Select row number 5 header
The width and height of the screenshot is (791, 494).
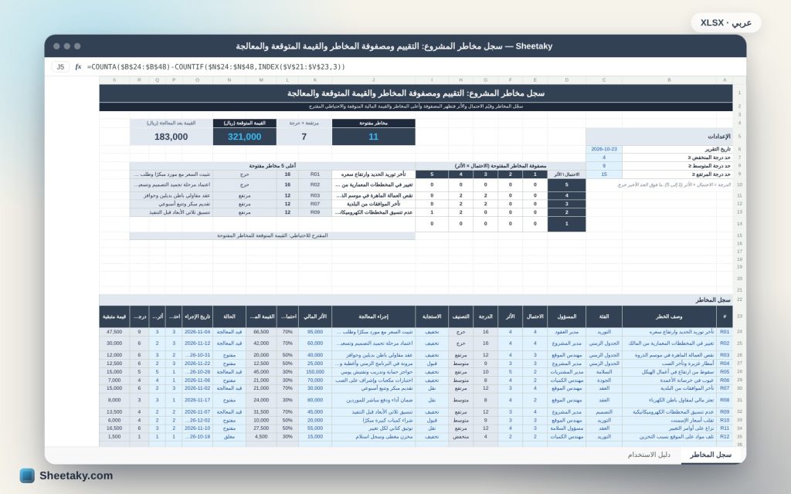(x=739, y=137)
